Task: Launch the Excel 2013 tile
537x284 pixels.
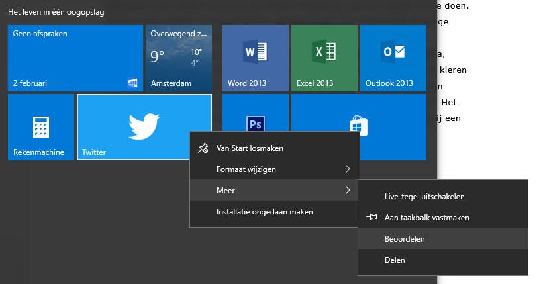Action: click(x=324, y=58)
